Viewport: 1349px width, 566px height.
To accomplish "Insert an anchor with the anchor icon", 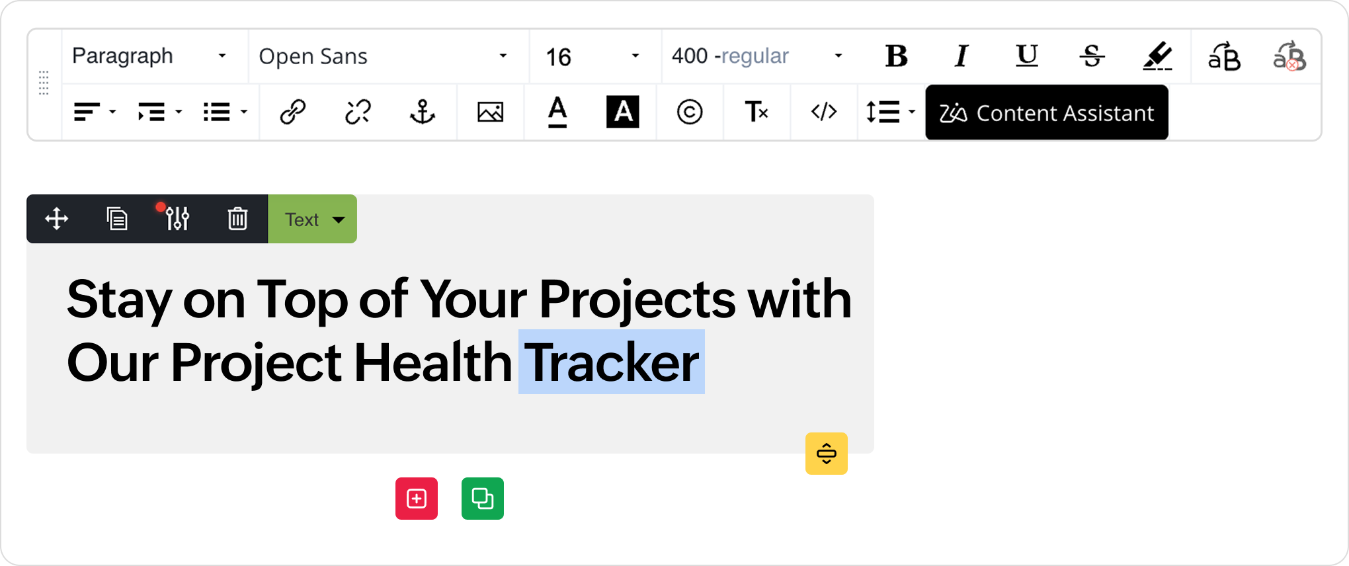I will 423,112.
